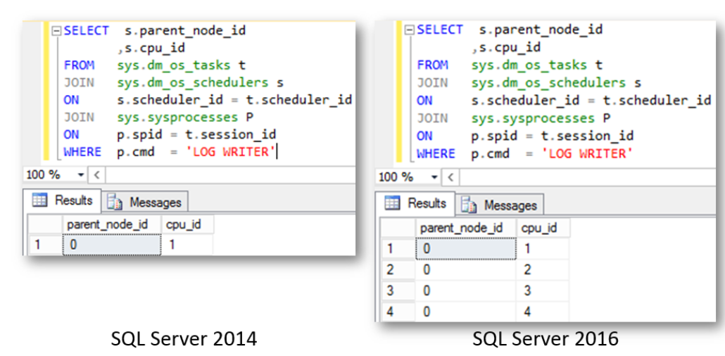Click parent_node_id cell in row 4 of 2016 results
This screenshot has width=725, height=356.
click(465, 311)
